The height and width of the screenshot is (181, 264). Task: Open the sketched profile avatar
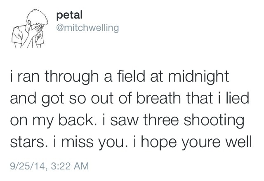[x=30, y=28]
